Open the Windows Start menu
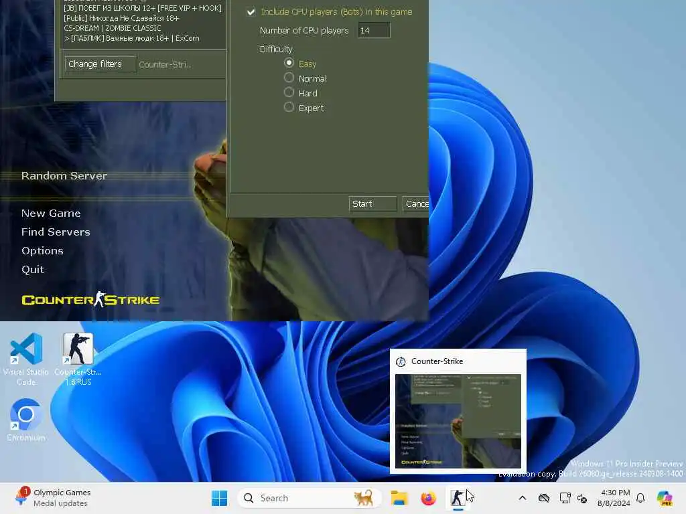The width and height of the screenshot is (686, 514). 219,498
